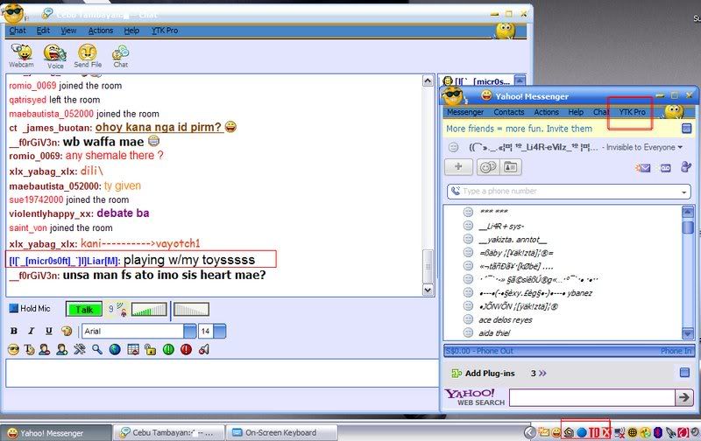
Task: Open Messenger menu in Yahoo! Messenger window
Action: [x=465, y=112]
